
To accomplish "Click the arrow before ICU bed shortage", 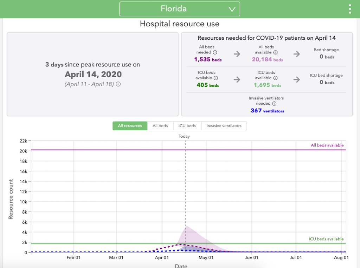I will coord(297,80).
